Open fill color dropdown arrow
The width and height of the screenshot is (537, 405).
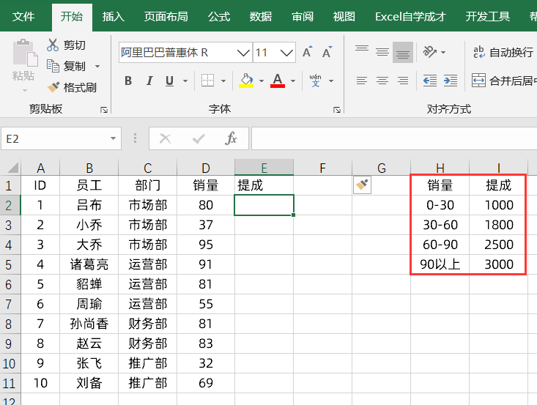pos(262,81)
